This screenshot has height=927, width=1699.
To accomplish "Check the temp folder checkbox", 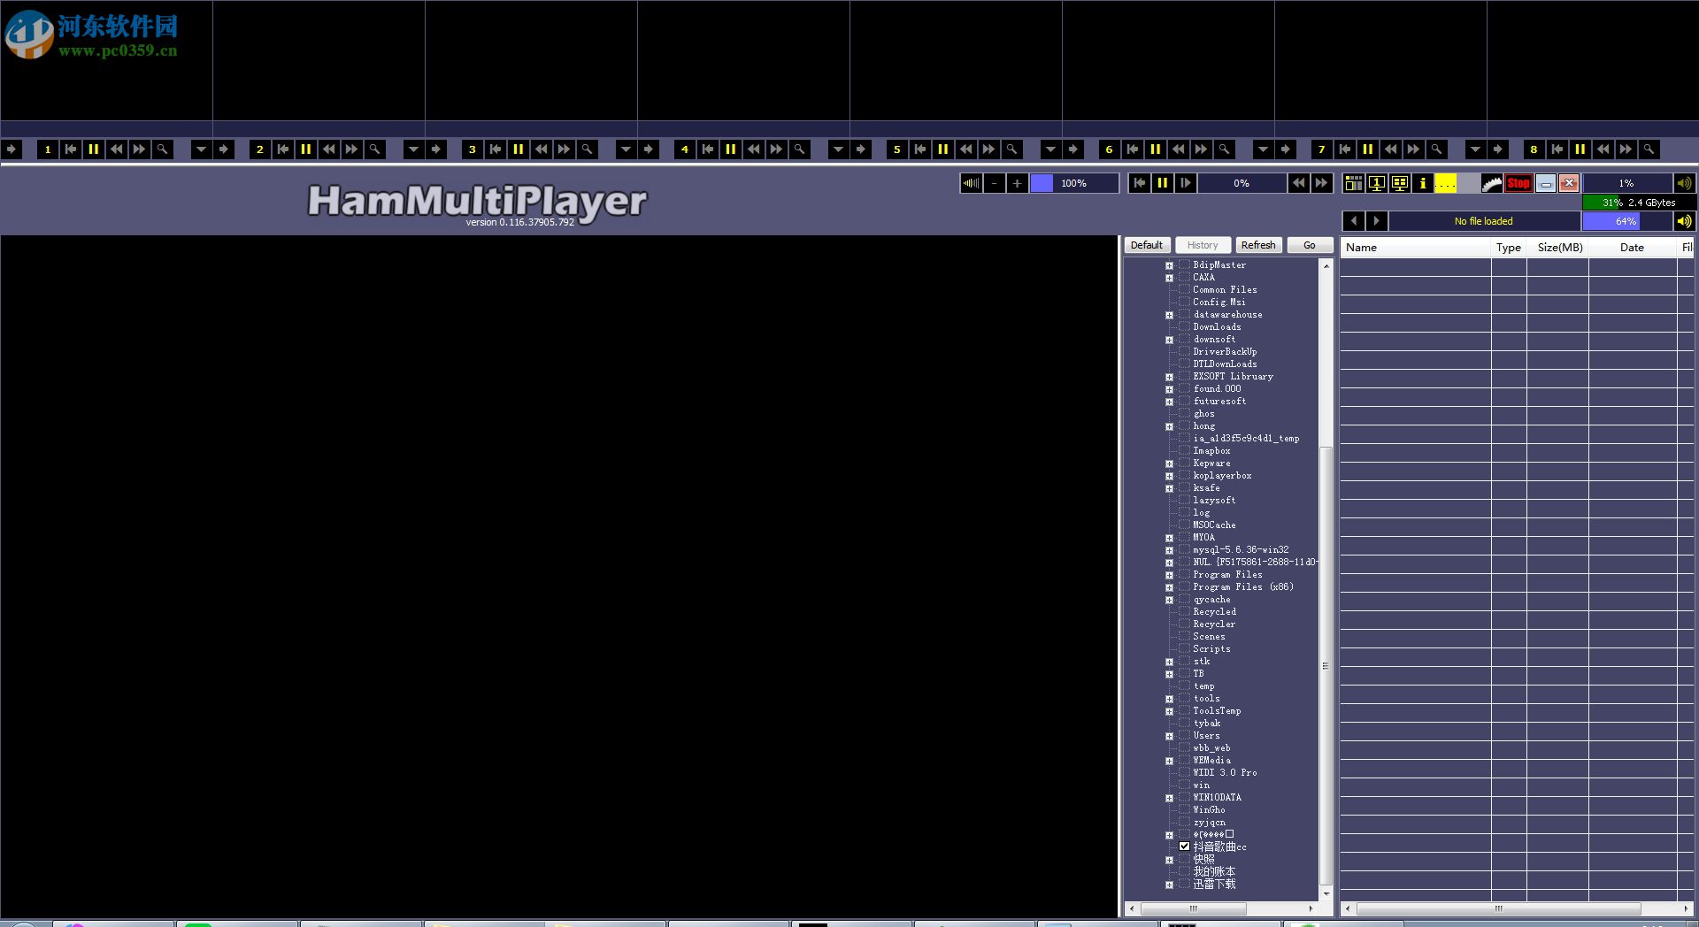I will [1184, 686].
